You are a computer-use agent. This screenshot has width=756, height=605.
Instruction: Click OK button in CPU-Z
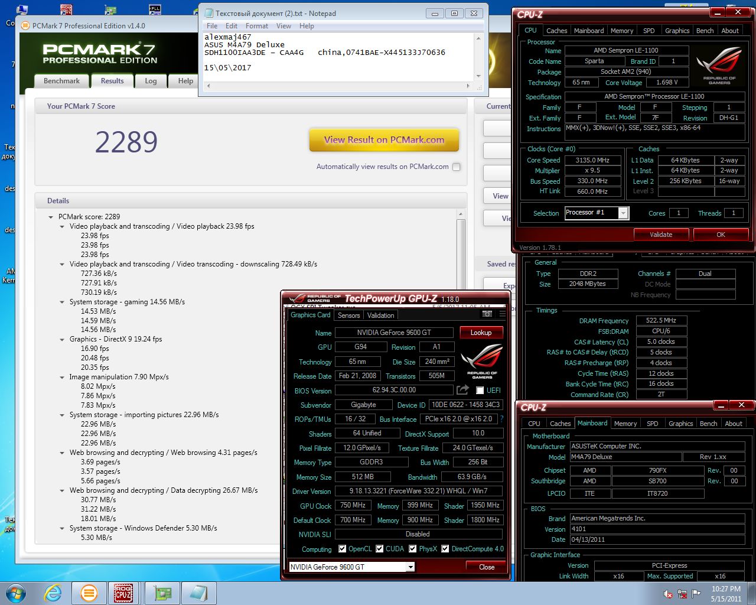click(x=721, y=235)
